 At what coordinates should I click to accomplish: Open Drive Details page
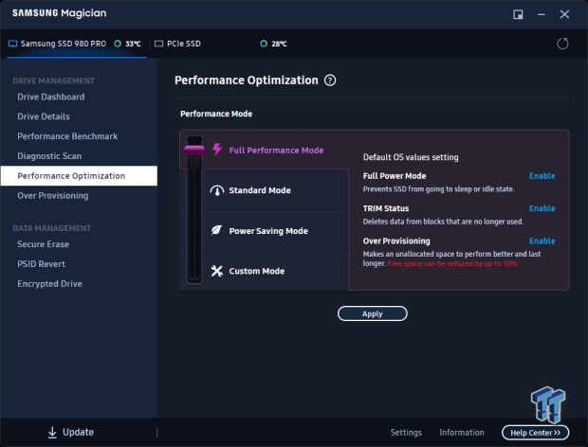tap(43, 116)
